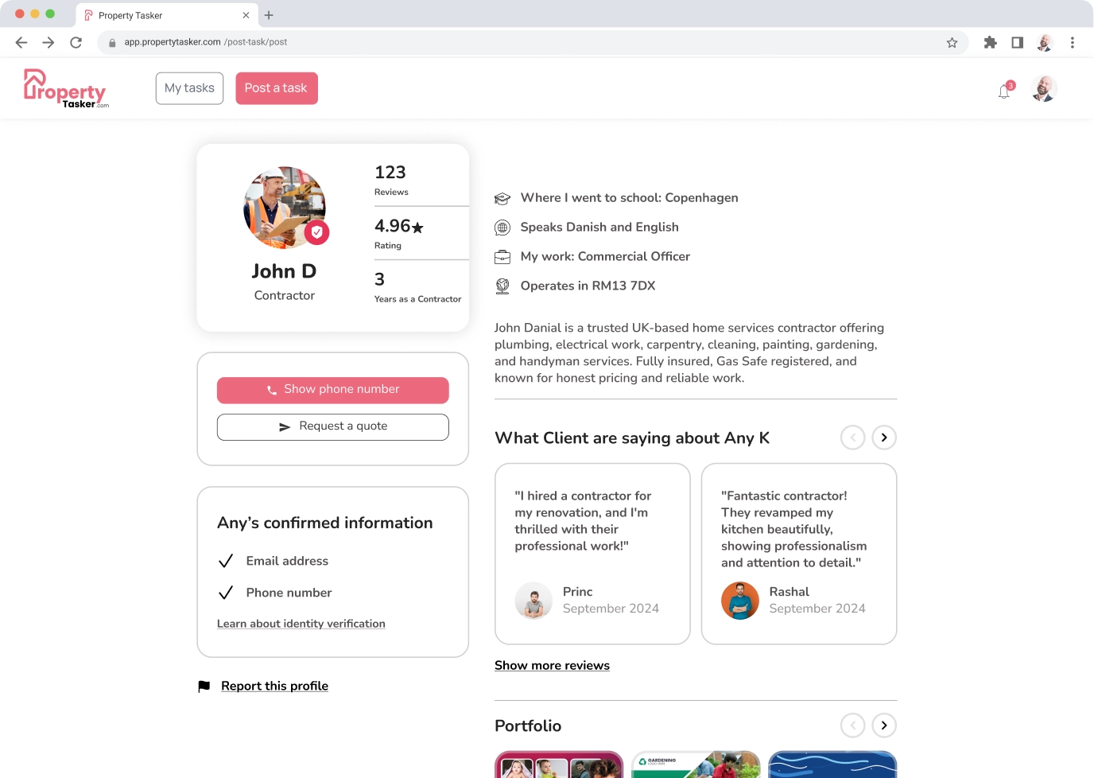Open Learn about identity verification link
1094x778 pixels.
(x=301, y=624)
